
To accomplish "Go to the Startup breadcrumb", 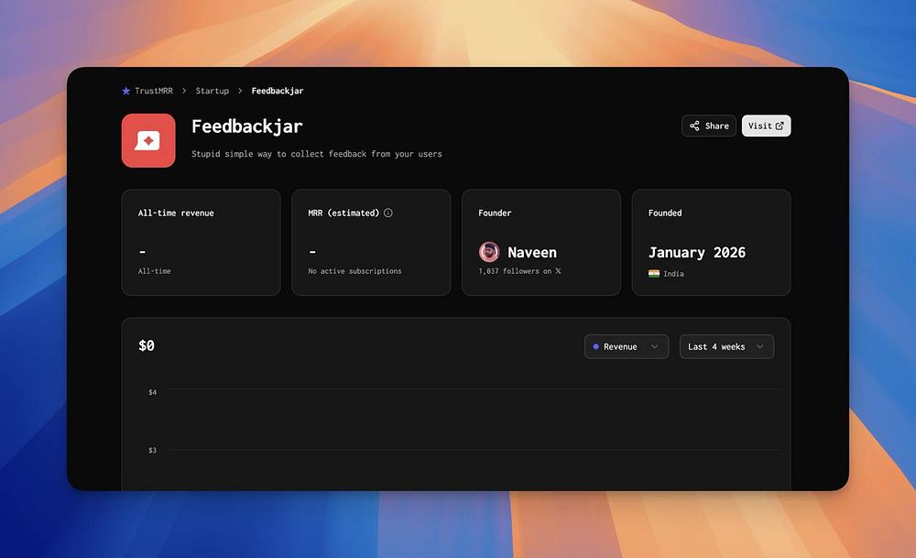I will (213, 91).
